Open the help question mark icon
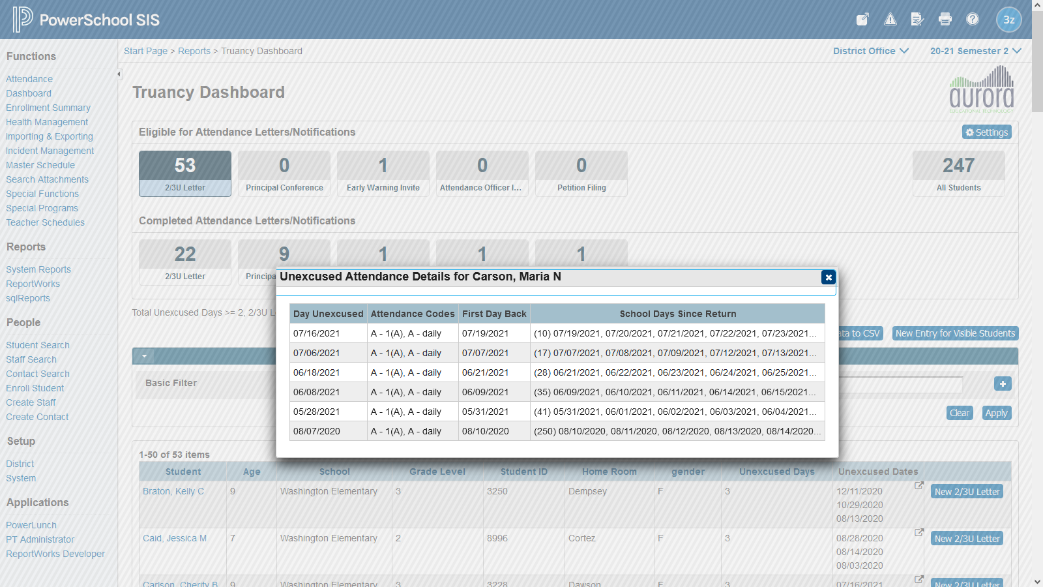Screen dimensions: 1043x587 972,20
